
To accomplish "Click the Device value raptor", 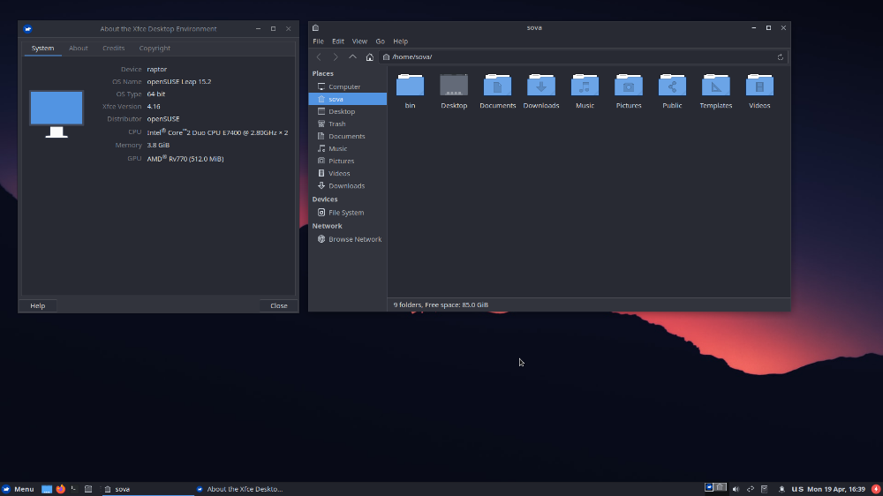I will [x=157, y=69].
